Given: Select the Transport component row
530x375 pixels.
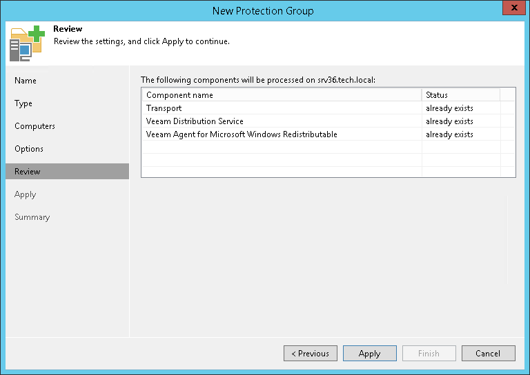Looking at the screenshot, I should click(164, 108).
